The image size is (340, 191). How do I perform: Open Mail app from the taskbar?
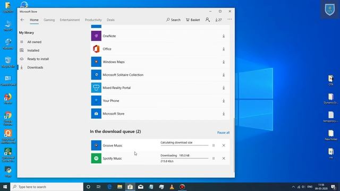click(x=140, y=187)
